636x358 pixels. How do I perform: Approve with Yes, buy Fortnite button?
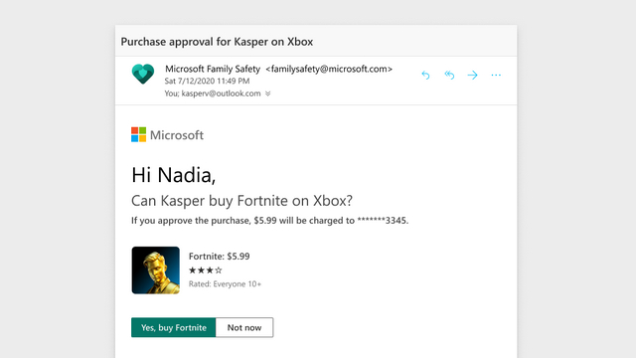[174, 327]
